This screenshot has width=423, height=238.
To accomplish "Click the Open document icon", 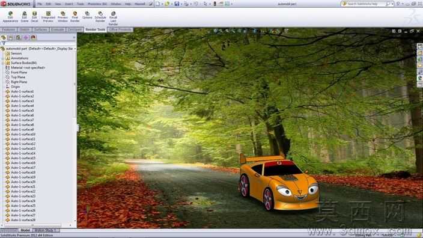I will [x=167, y=4].
